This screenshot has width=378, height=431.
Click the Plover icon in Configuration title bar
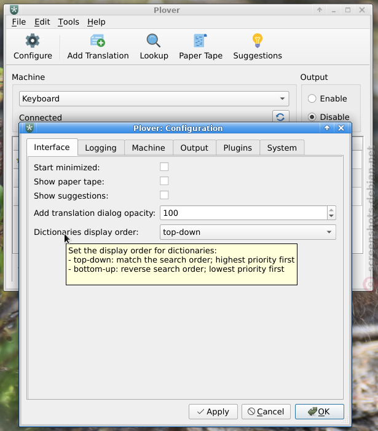(x=30, y=128)
